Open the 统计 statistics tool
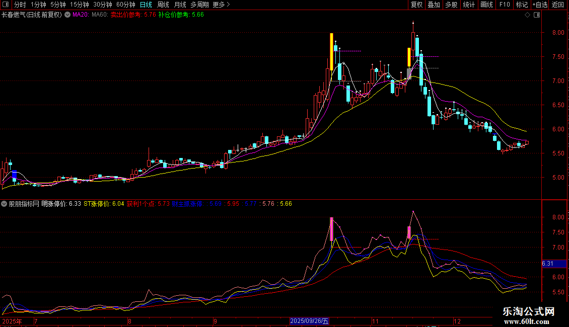The height and width of the screenshot is (327, 569). (x=469, y=5)
